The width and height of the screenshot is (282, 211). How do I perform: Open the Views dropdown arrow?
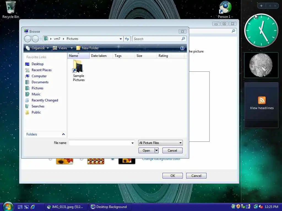tap(72, 48)
